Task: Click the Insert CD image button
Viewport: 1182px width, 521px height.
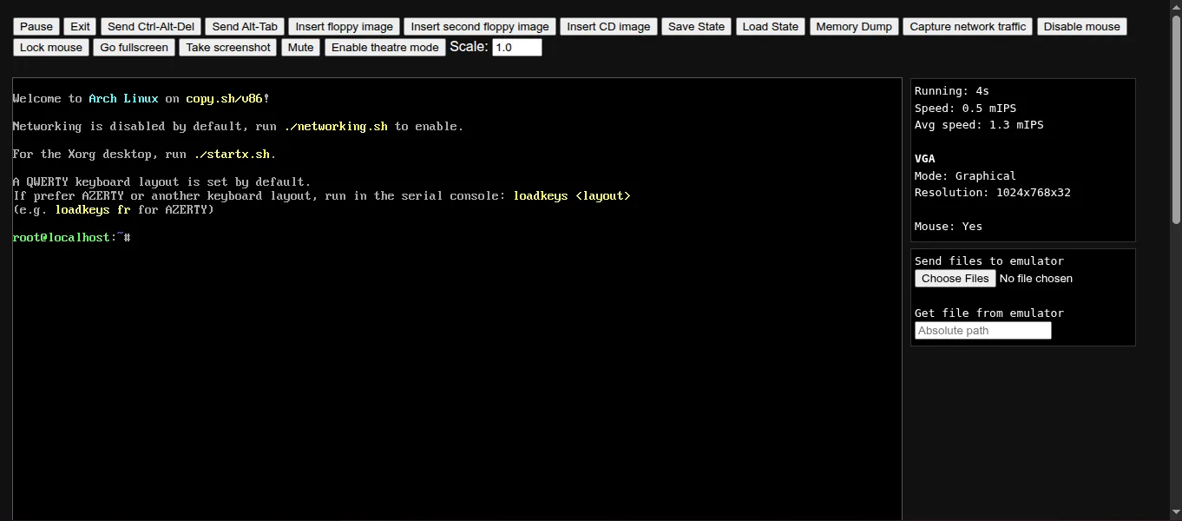Action: tap(608, 27)
